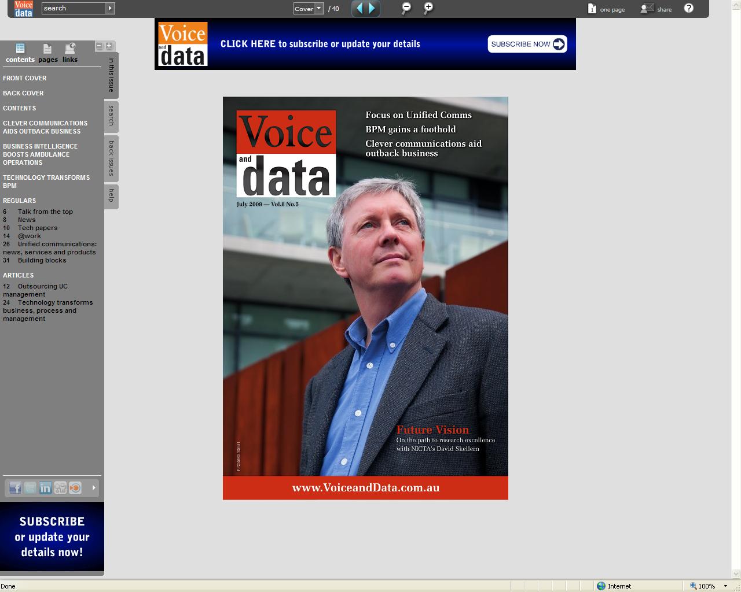Select the pages panel icon
The width and height of the screenshot is (741, 592).
(x=47, y=49)
